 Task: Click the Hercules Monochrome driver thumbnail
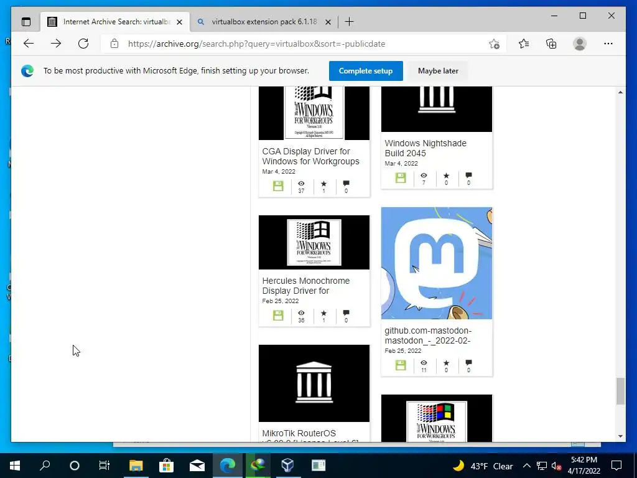314,242
